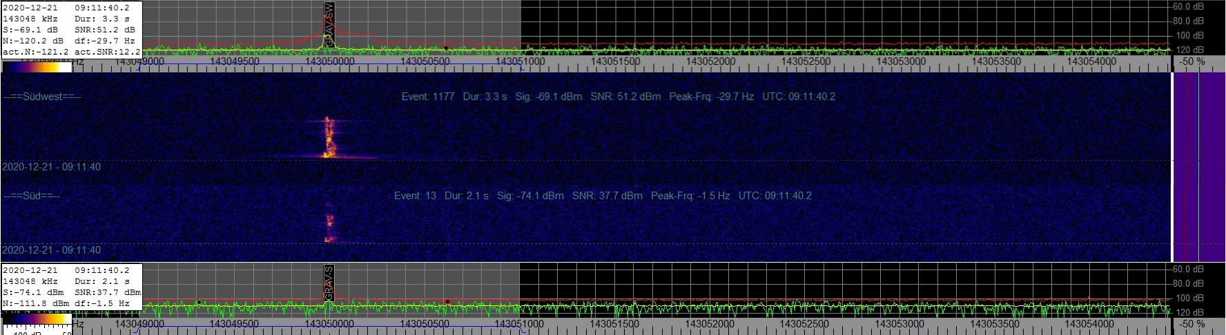Viewport: 1226px width, 335px height.
Task: Click the -80.0 dB label of GRAV-SW spectrum
Action: pyautogui.click(x=1189, y=21)
